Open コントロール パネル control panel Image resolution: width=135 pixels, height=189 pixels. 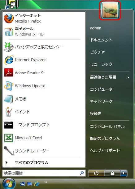(x=107, y=127)
